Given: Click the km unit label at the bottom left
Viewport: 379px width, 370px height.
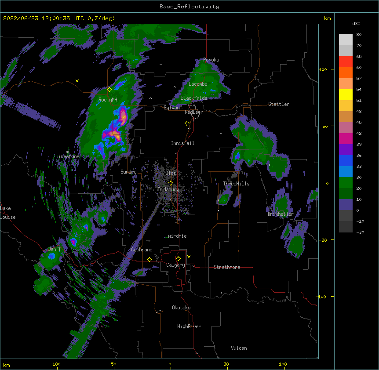Looking at the screenshot, I should click(7, 365).
